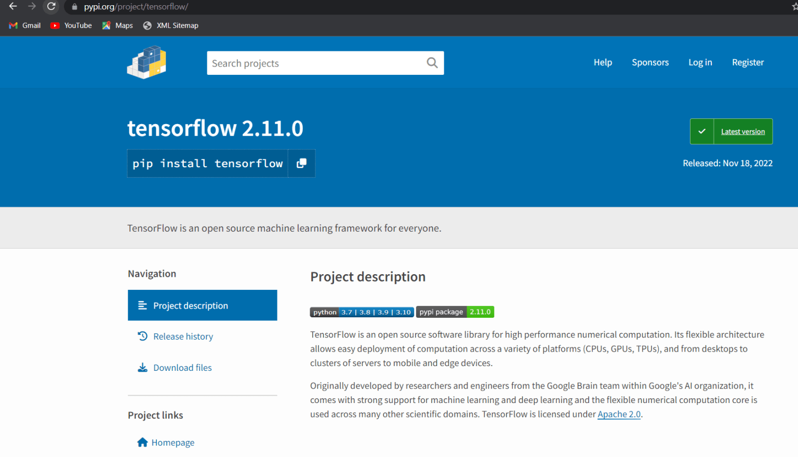Select the Release history clock icon

pos(143,336)
